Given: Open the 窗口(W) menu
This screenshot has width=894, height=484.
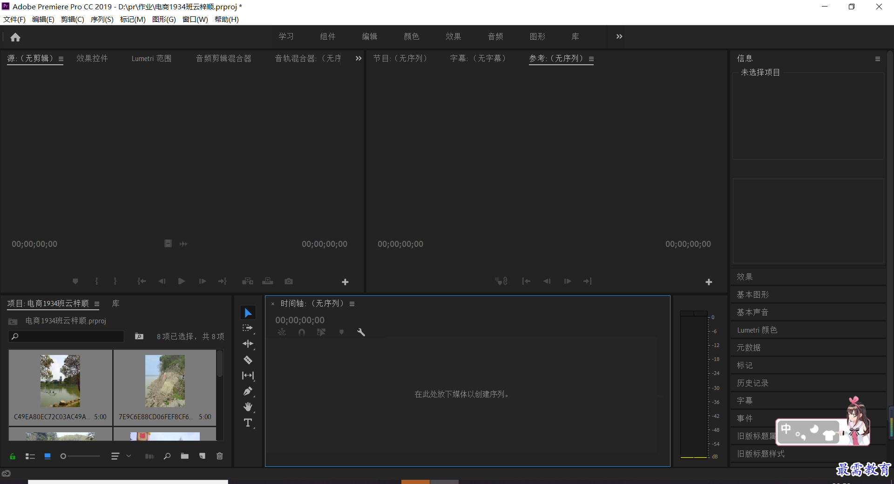Looking at the screenshot, I should point(195,19).
